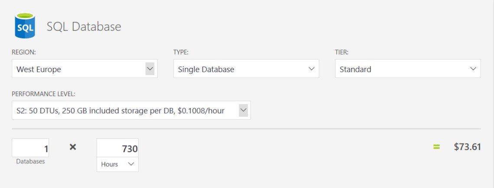Click the Databases quantity input field
The image size is (494, 188).
[x=31, y=148]
